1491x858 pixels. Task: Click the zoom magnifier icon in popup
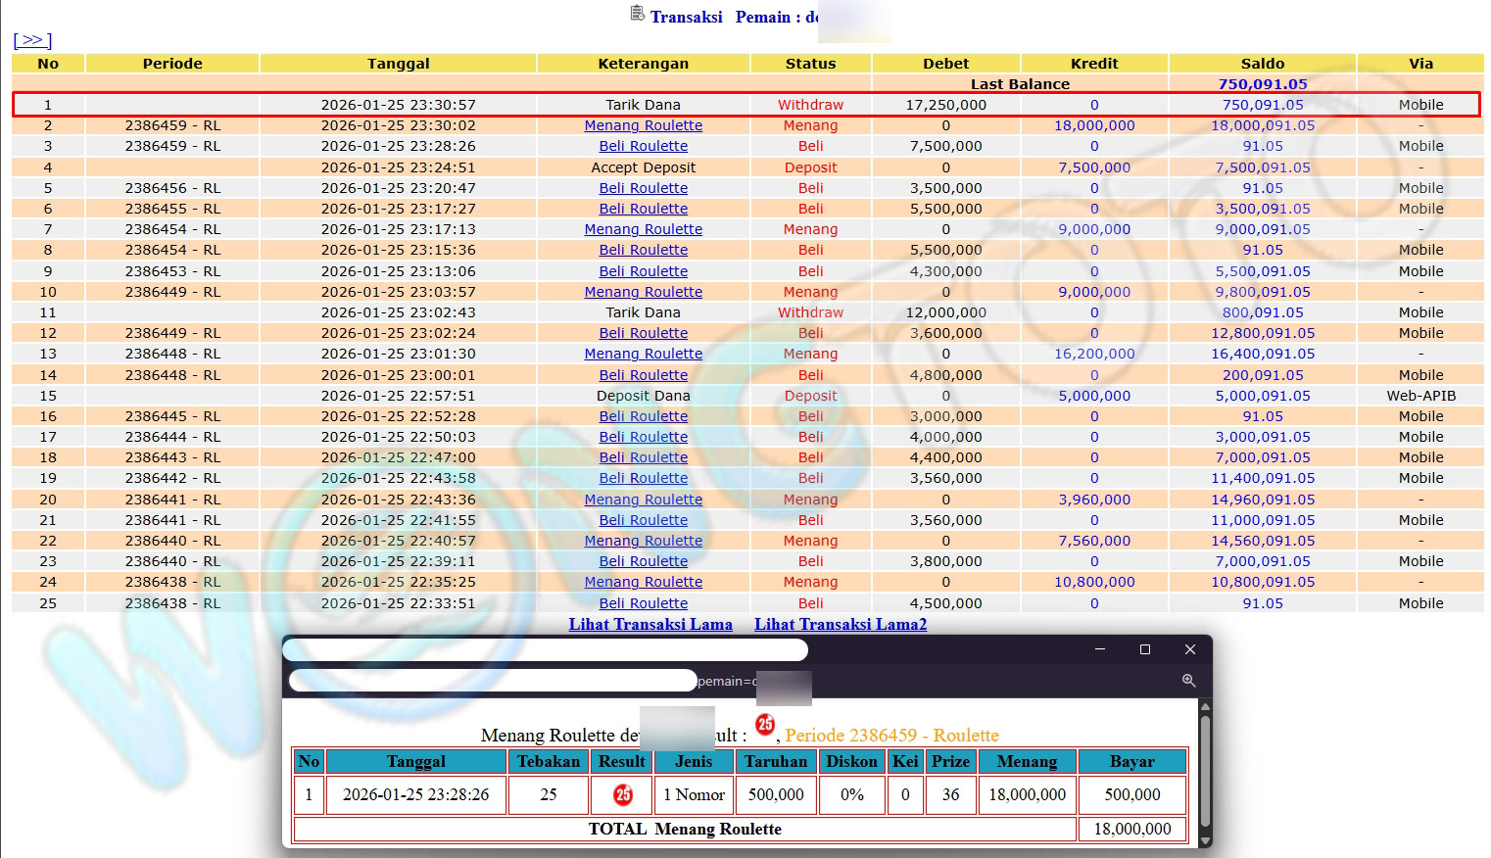click(x=1188, y=681)
